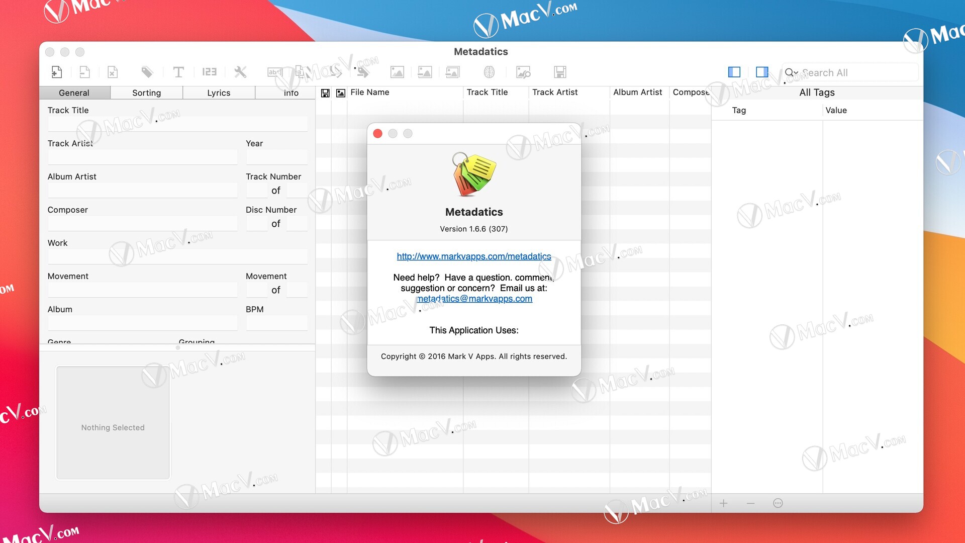Open the wrench and screwdriver tools icon

[x=240, y=72]
